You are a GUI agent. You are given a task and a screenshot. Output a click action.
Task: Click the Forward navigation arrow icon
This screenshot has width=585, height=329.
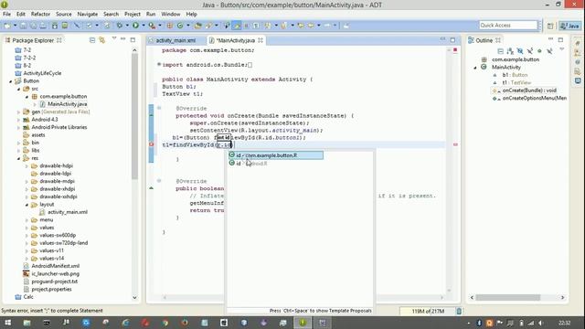[327, 26]
